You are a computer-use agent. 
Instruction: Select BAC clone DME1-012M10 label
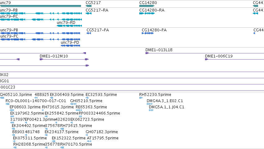(x=54, y=56)
